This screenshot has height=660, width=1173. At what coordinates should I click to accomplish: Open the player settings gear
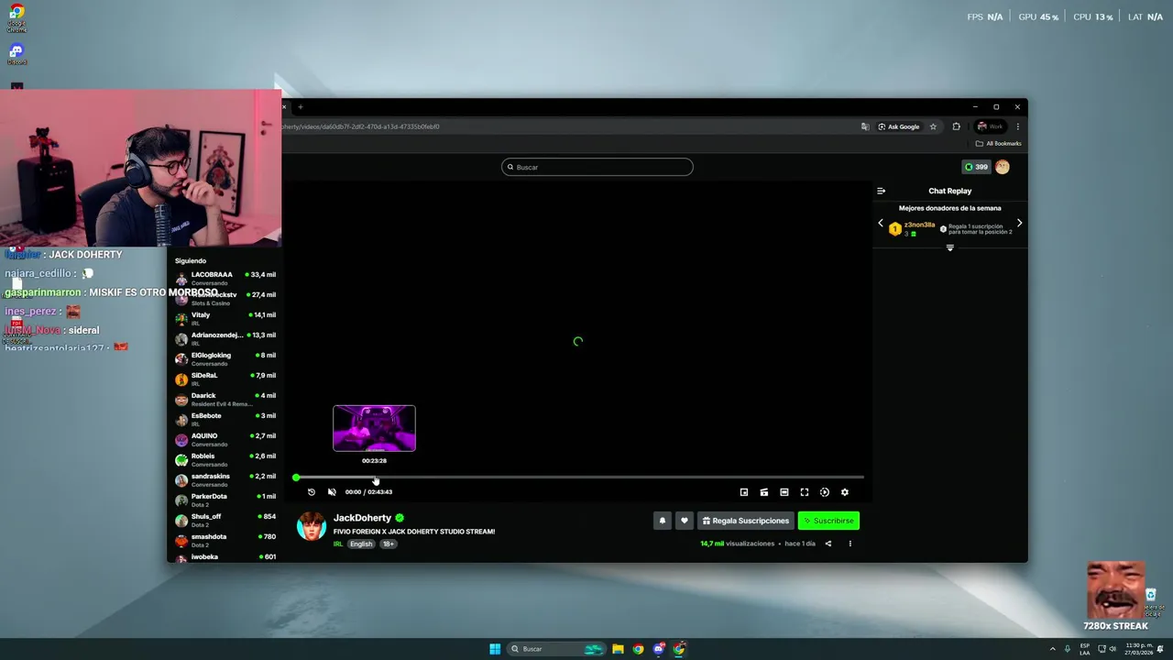point(845,492)
